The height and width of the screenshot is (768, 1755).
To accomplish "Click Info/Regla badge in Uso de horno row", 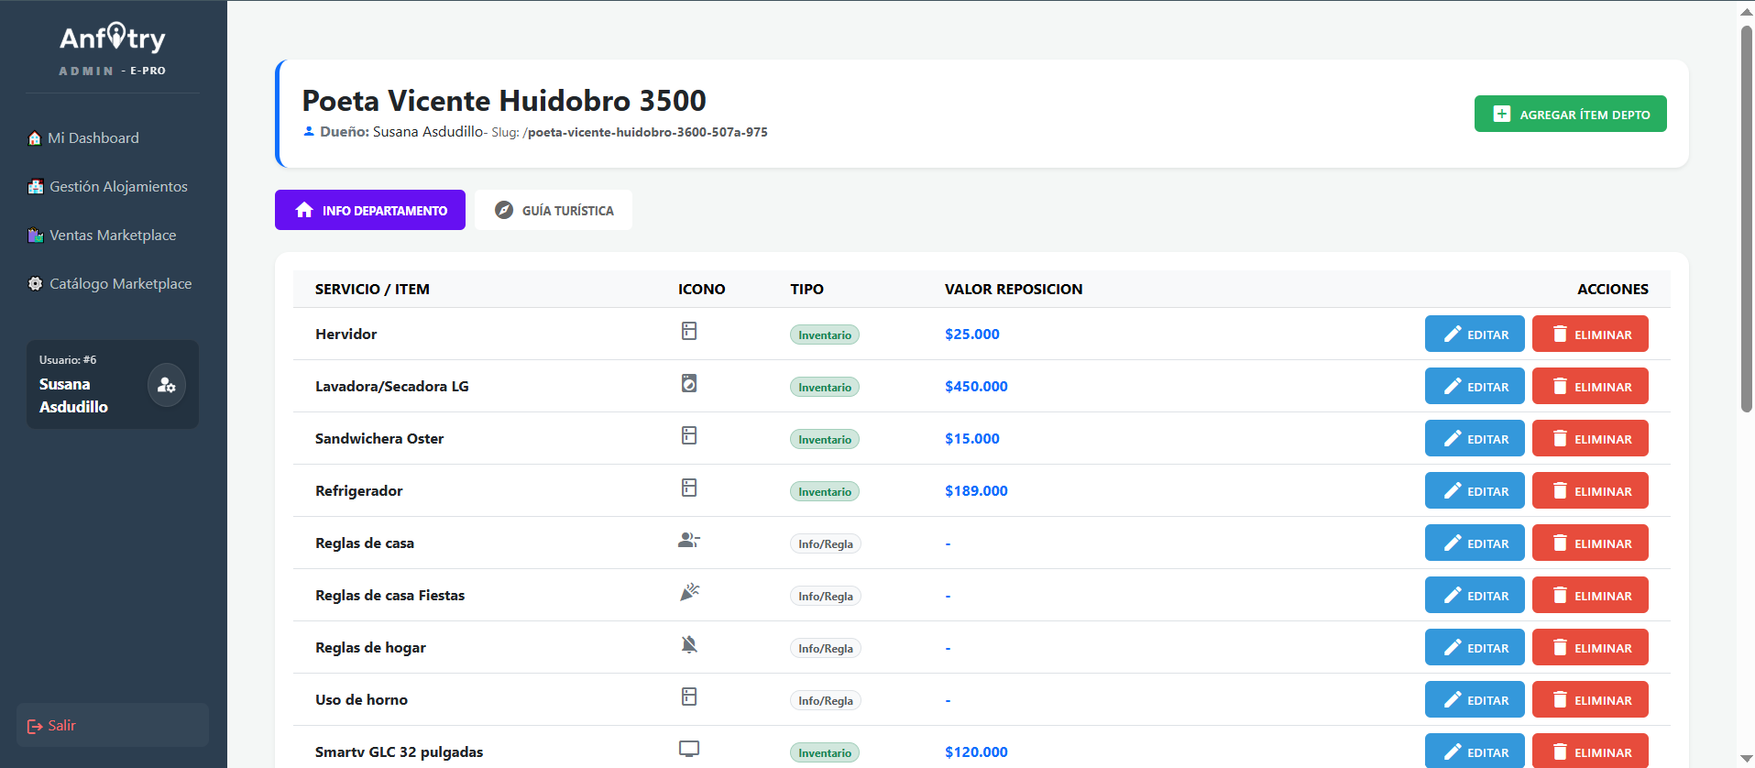I will click(826, 700).
